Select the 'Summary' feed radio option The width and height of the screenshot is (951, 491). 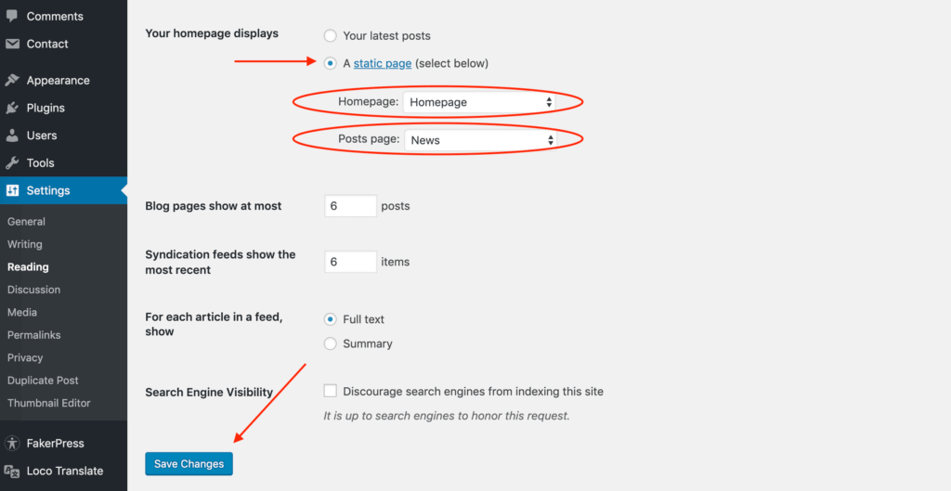[x=330, y=343]
